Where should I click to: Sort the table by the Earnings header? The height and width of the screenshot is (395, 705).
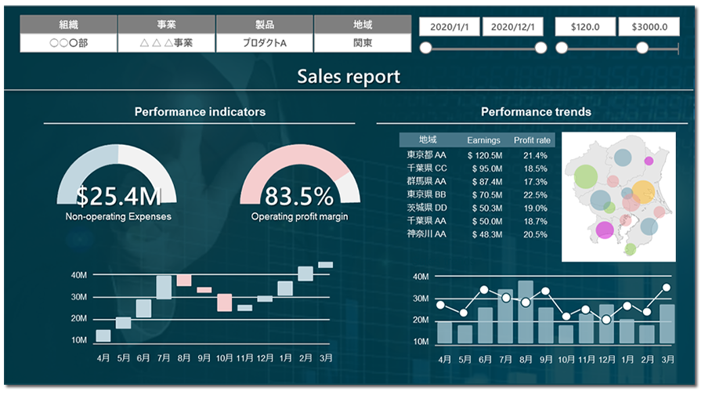(483, 140)
